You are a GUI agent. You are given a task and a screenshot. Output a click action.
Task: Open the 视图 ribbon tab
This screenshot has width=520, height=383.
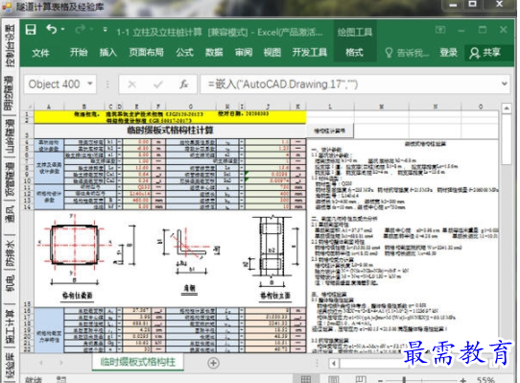tap(272, 53)
